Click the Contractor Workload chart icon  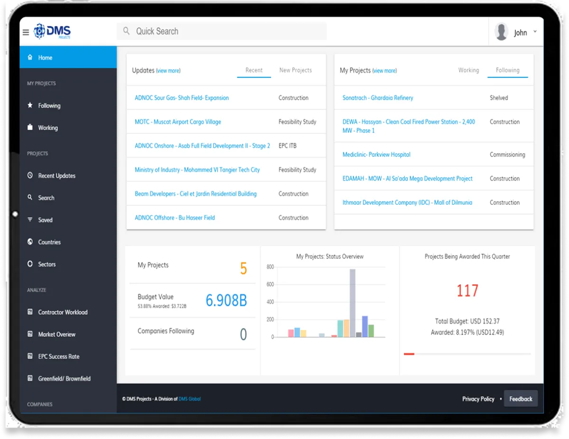[x=30, y=312]
